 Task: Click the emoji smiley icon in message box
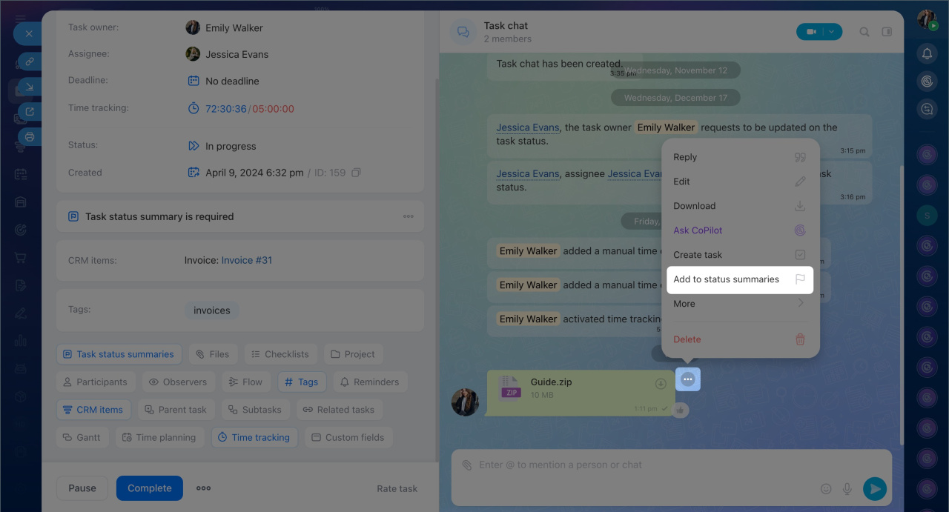click(826, 489)
